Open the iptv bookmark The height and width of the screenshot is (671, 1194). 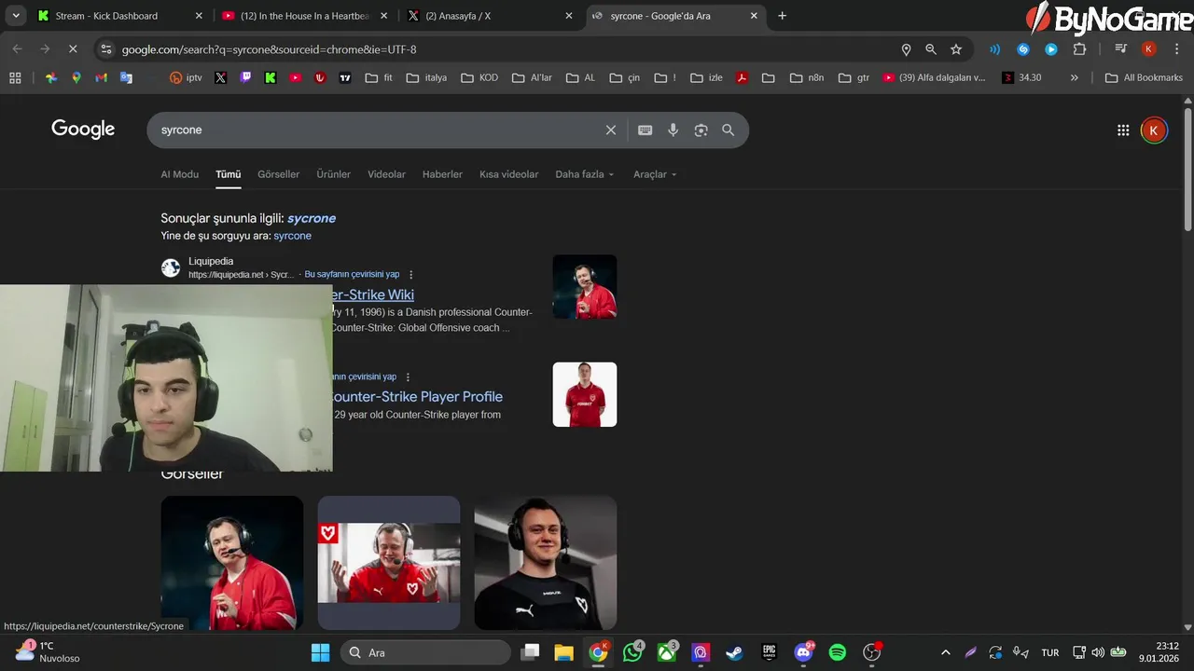point(186,77)
